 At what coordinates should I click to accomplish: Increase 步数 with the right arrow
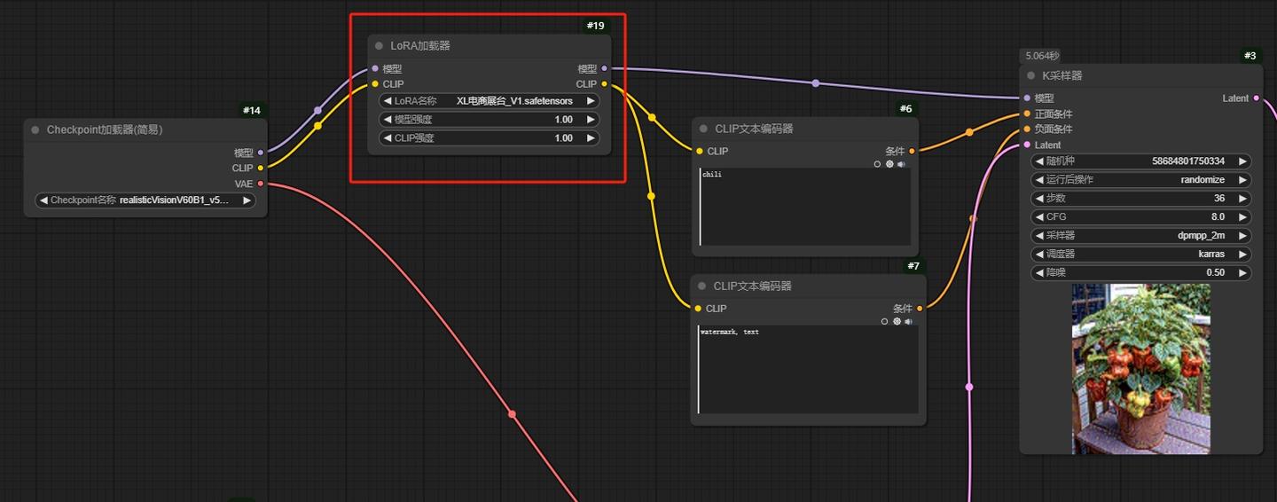pos(1242,199)
